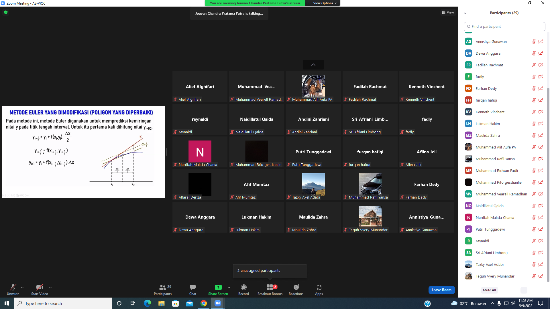Click Annistiya Gunawan's muted mic icon in list
The height and width of the screenshot is (309, 550).
point(534,41)
